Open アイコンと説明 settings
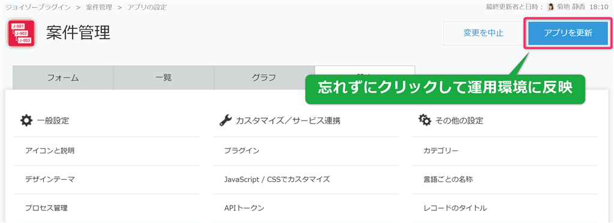614x223 pixels. point(50,150)
